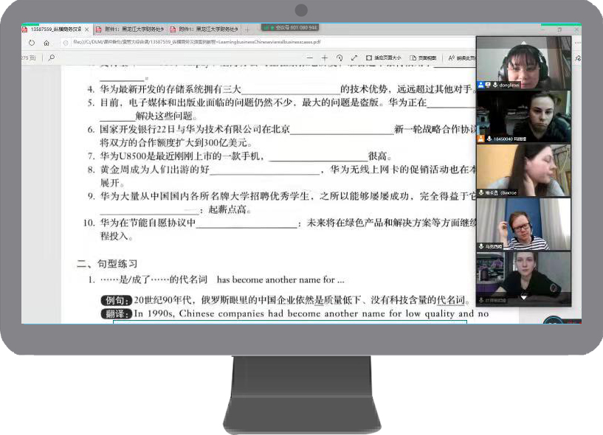
Task: Click microphone icon on Виктое tile
Action: (x=481, y=192)
